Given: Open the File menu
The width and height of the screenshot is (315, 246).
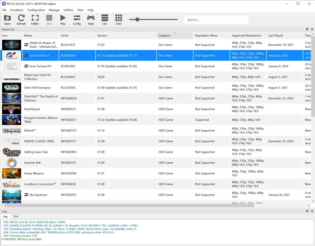Looking at the screenshot, I should tap(4, 10).
